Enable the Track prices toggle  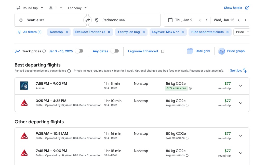point(79,51)
